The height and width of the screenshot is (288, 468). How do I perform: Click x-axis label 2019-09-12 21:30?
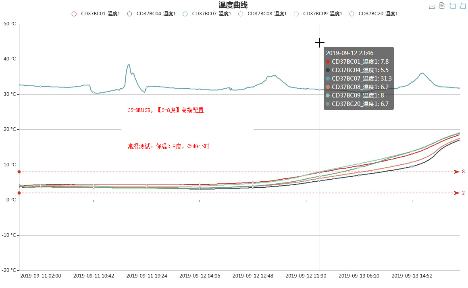(306, 276)
